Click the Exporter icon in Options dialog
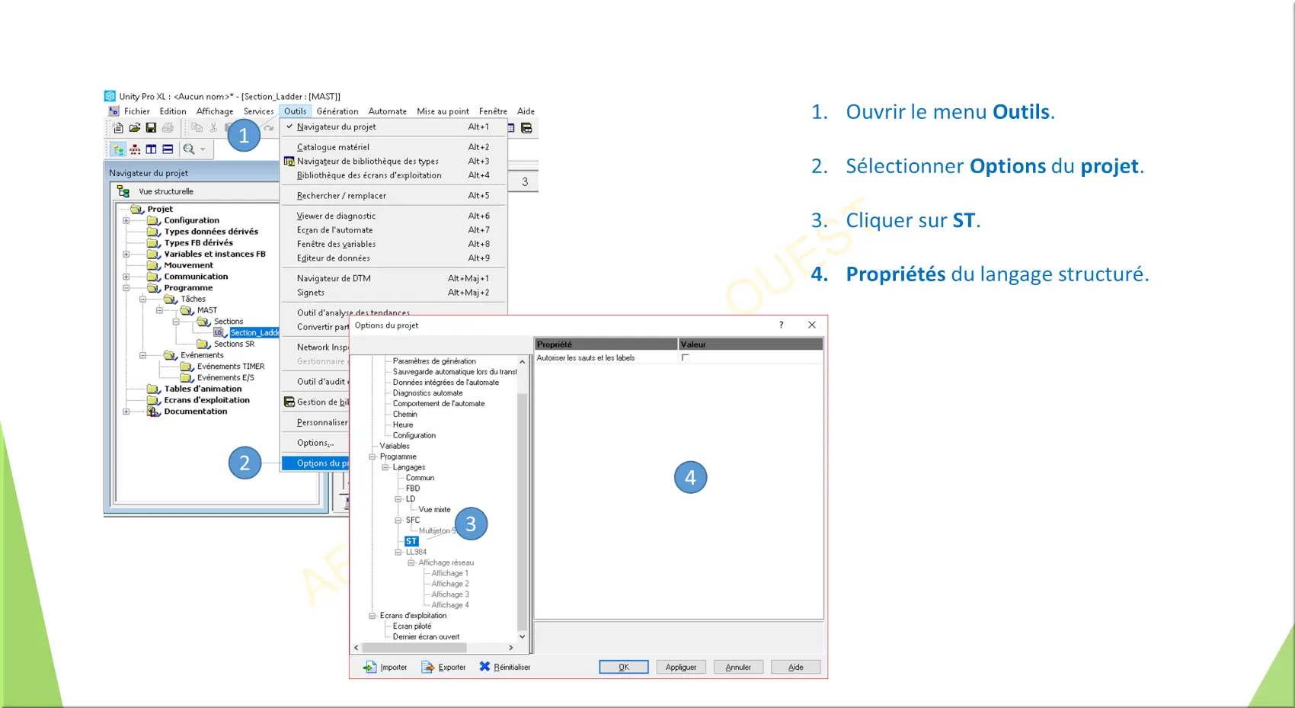 428,667
